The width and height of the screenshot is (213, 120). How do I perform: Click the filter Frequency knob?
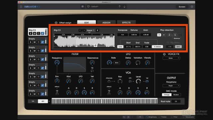pyautogui.click(x=57, y=62)
